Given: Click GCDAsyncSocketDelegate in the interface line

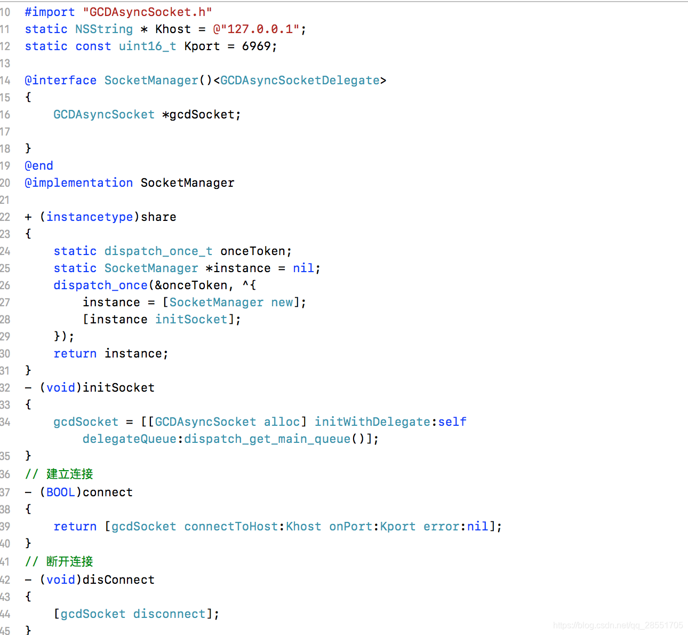Looking at the screenshot, I should [x=300, y=80].
